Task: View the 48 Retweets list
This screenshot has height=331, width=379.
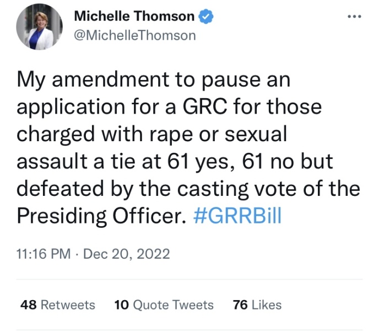Action: (57, 305)
